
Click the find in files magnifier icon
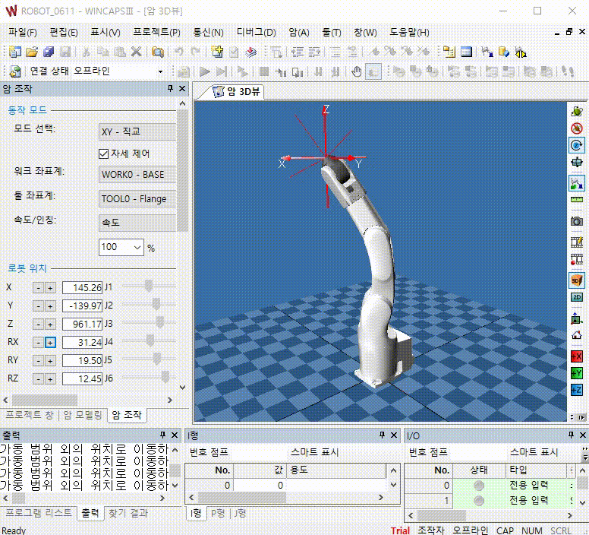coord(158,52)
